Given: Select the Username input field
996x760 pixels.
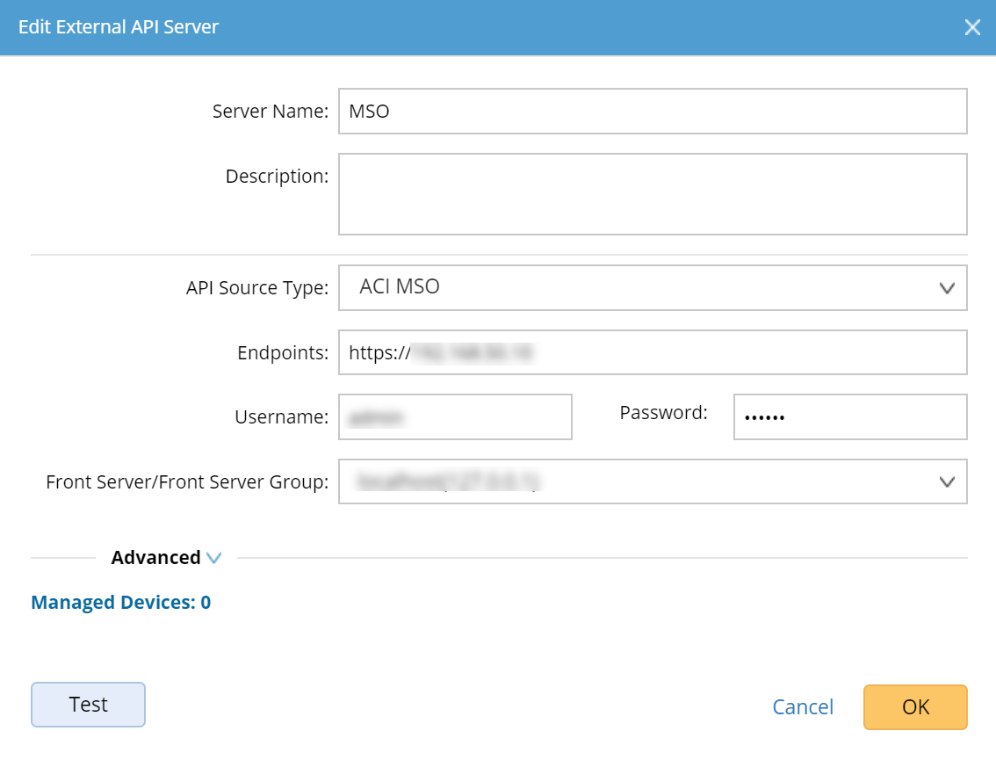Looking at the screenshot, I should [455, 416].
